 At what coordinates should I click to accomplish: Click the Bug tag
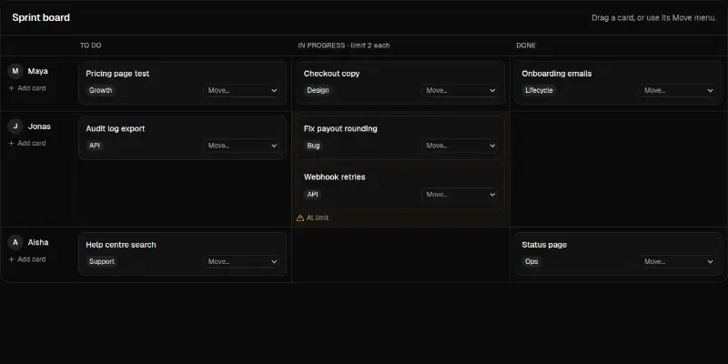[x=313, y=146]
